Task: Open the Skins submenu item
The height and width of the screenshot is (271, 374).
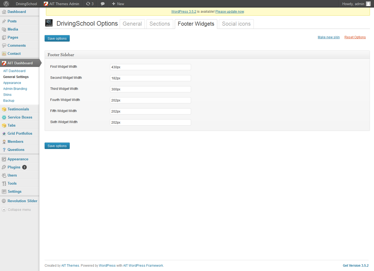Action: coord(7,95)
